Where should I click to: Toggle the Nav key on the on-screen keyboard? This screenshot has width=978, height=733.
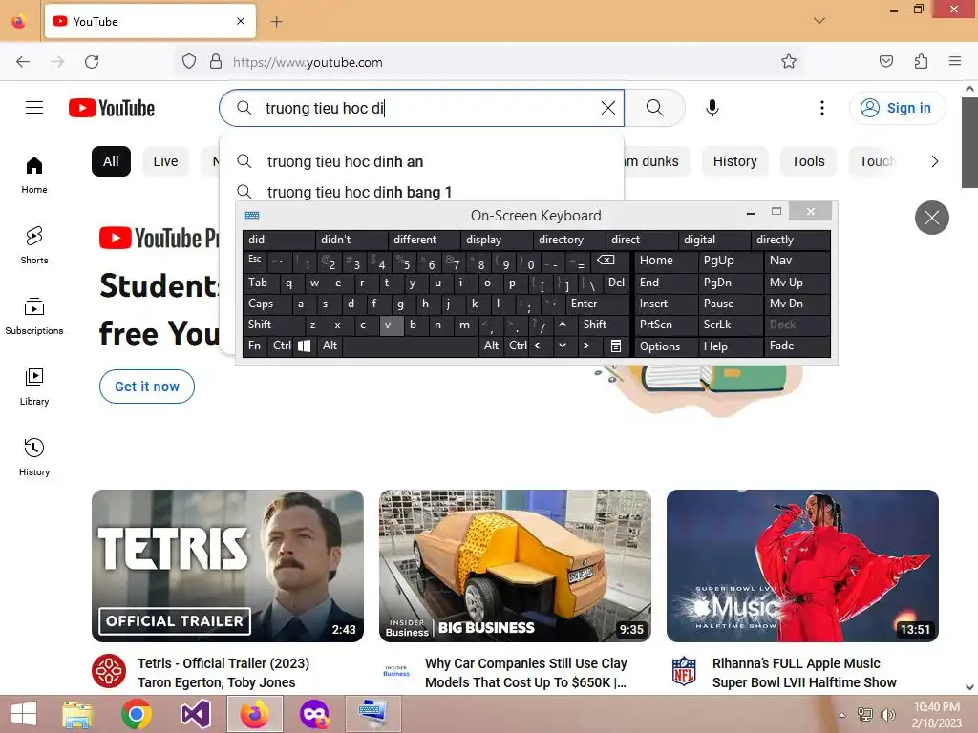pyautogui.click(x=797, y=261)
